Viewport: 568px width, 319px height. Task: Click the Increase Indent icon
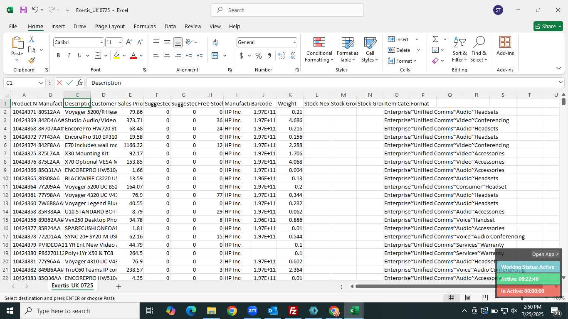[x=200, y=56]
